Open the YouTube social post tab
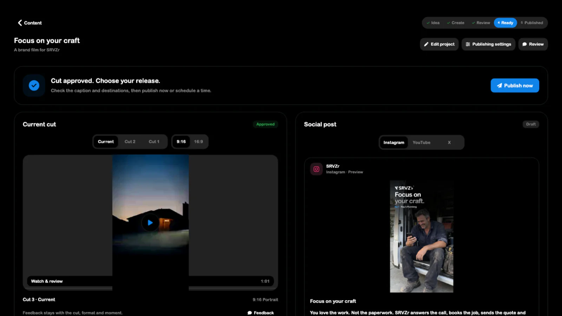Image resolution: width=562 pixels, height=316 pixels. 421,143
